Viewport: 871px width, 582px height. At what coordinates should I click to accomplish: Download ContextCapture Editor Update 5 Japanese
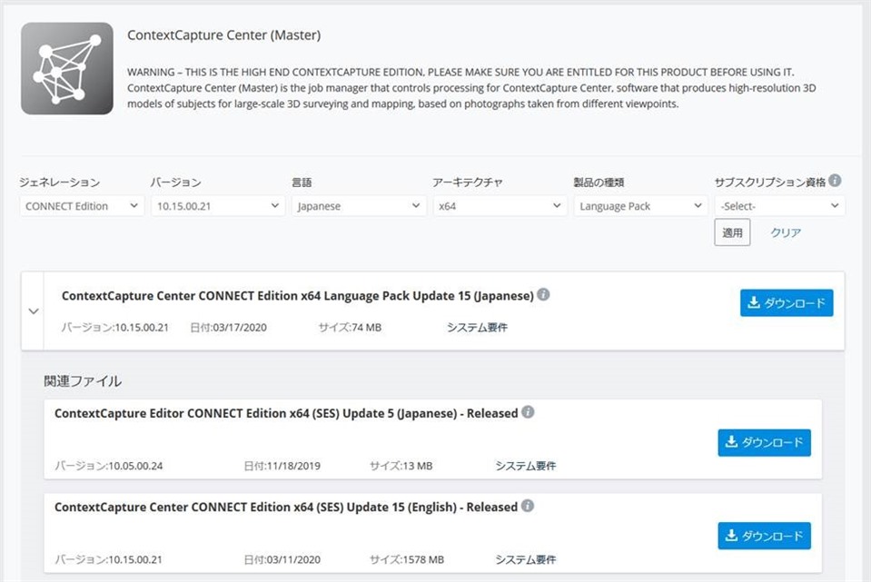[x=765, y=442]
